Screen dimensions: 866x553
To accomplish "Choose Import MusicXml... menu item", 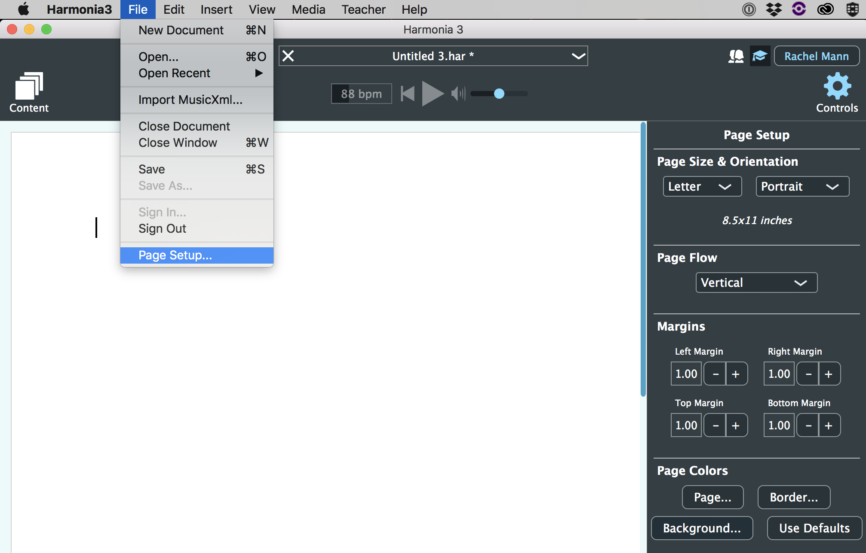I will coord(197,100).
